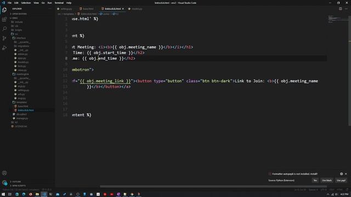Screen dimensions: 351x197
Task: Open the Go menu
Action: (x=43, y=3)
